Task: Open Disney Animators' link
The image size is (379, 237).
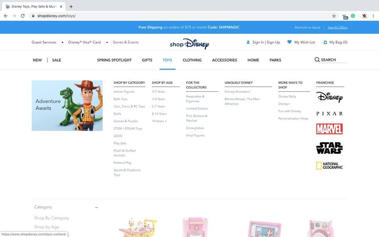Action: point(238,92)
